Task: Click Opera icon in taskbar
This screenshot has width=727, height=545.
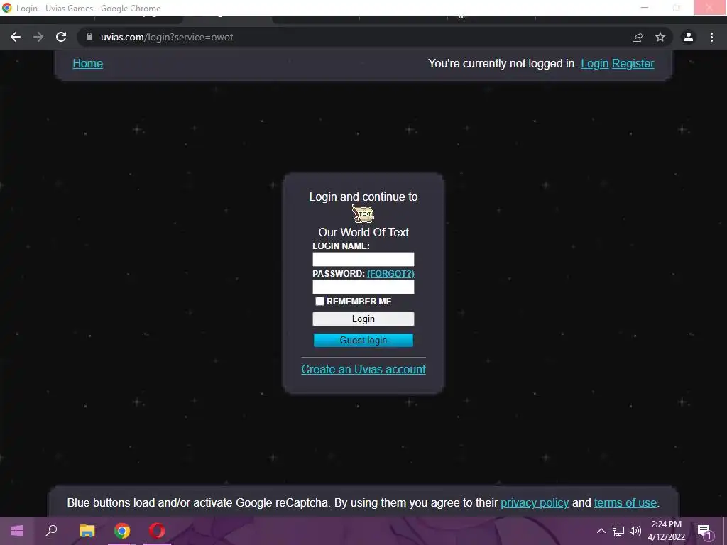Action: coord(157,531)
